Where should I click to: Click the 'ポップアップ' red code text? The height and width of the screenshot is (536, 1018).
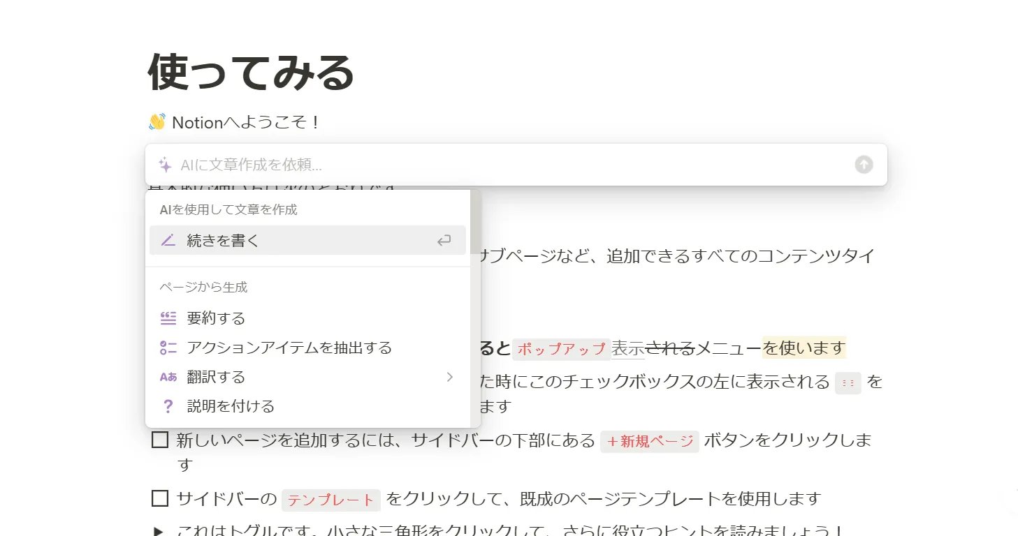point(562,349)
